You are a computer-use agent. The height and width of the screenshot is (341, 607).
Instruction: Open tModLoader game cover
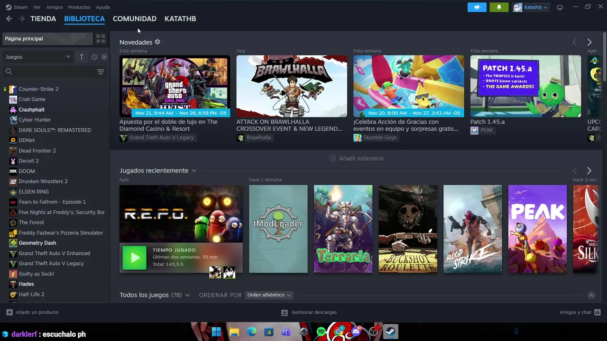[x=278, y=229]
